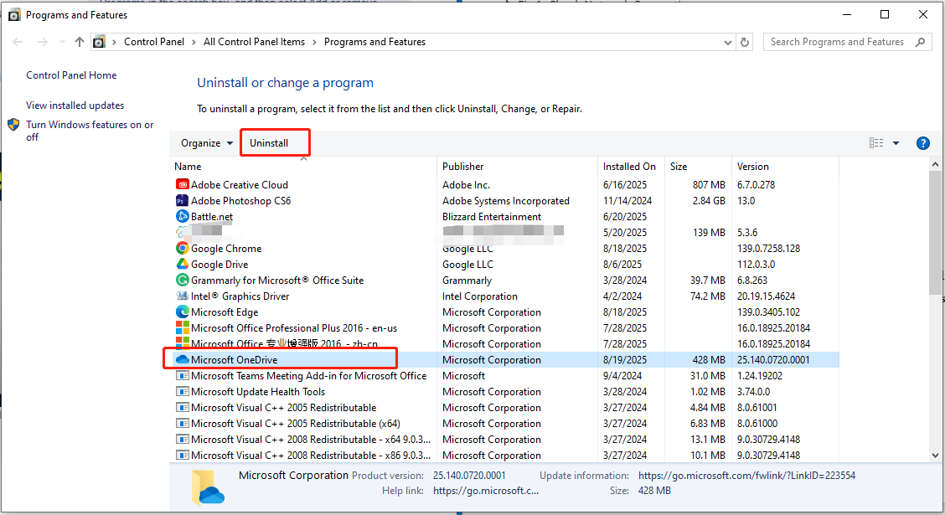The image size is (945, 515).
Task: Expand the chevron before Control Panel breadcrumb
Action: [x=114, y=42]
